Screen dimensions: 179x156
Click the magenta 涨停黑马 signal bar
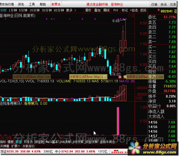click(118, 121)
